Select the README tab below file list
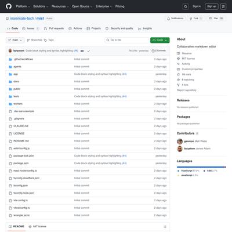Image resolution: width=232 pixels, height=232 pixels. [x=17, y=227]
